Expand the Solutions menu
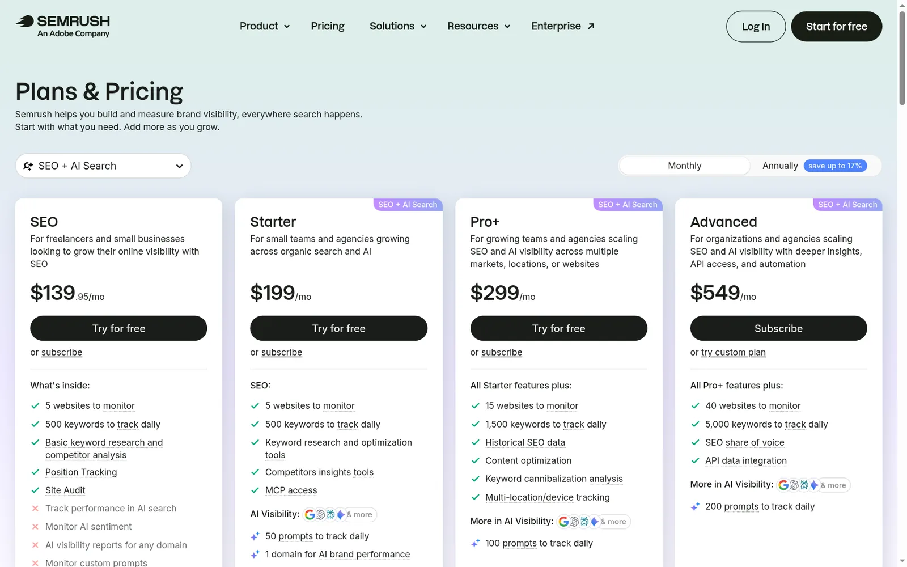Image resolution: width=907 pixels, height=567 pixels. click(398, 26)
